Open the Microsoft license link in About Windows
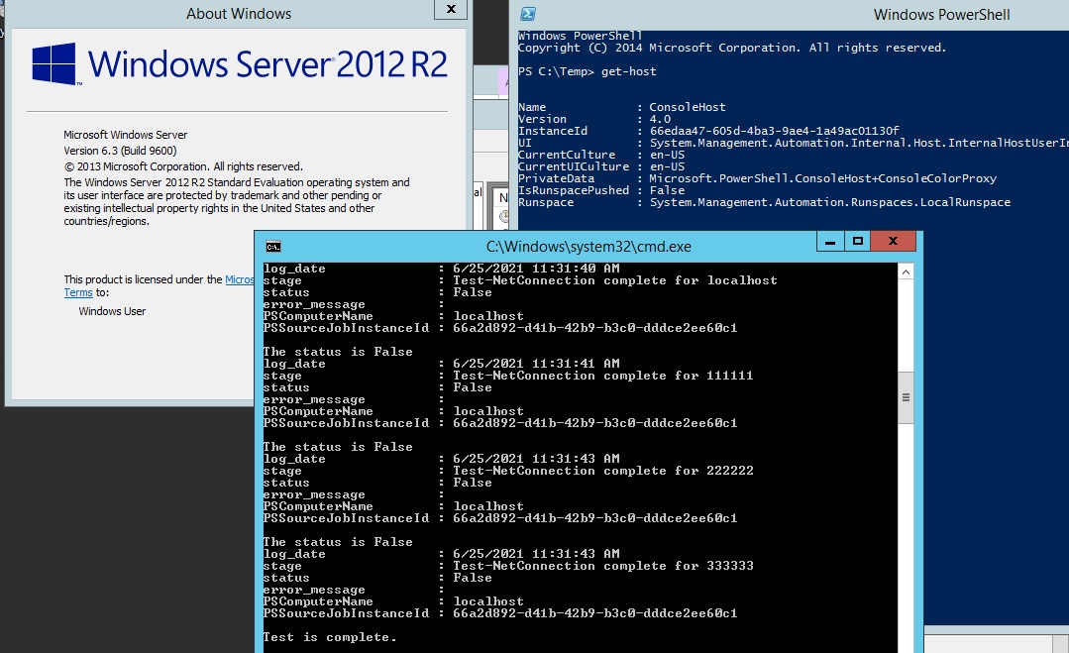The image size is (1069, 653). pyautogui.click(x=240, y=279)
